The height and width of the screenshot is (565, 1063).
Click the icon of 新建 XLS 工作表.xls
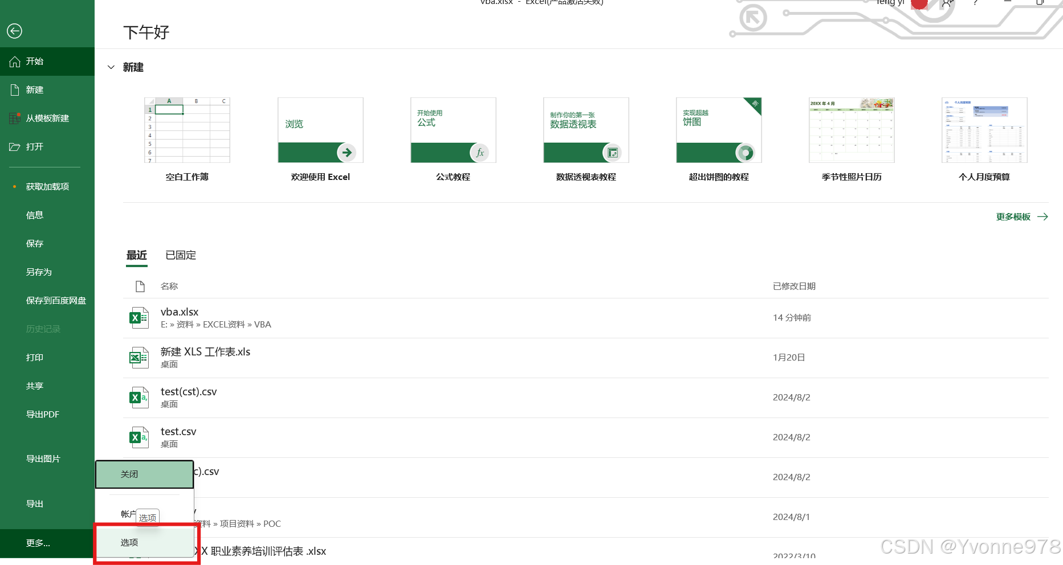[139, 358]
